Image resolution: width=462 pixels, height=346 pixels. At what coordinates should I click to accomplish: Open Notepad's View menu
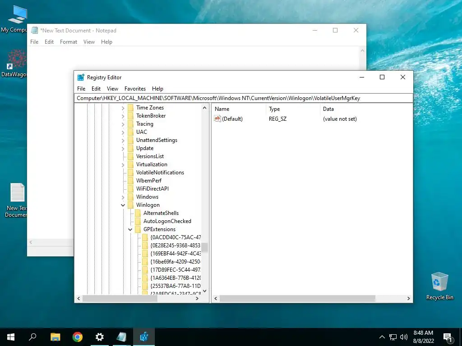coord(89,42)
